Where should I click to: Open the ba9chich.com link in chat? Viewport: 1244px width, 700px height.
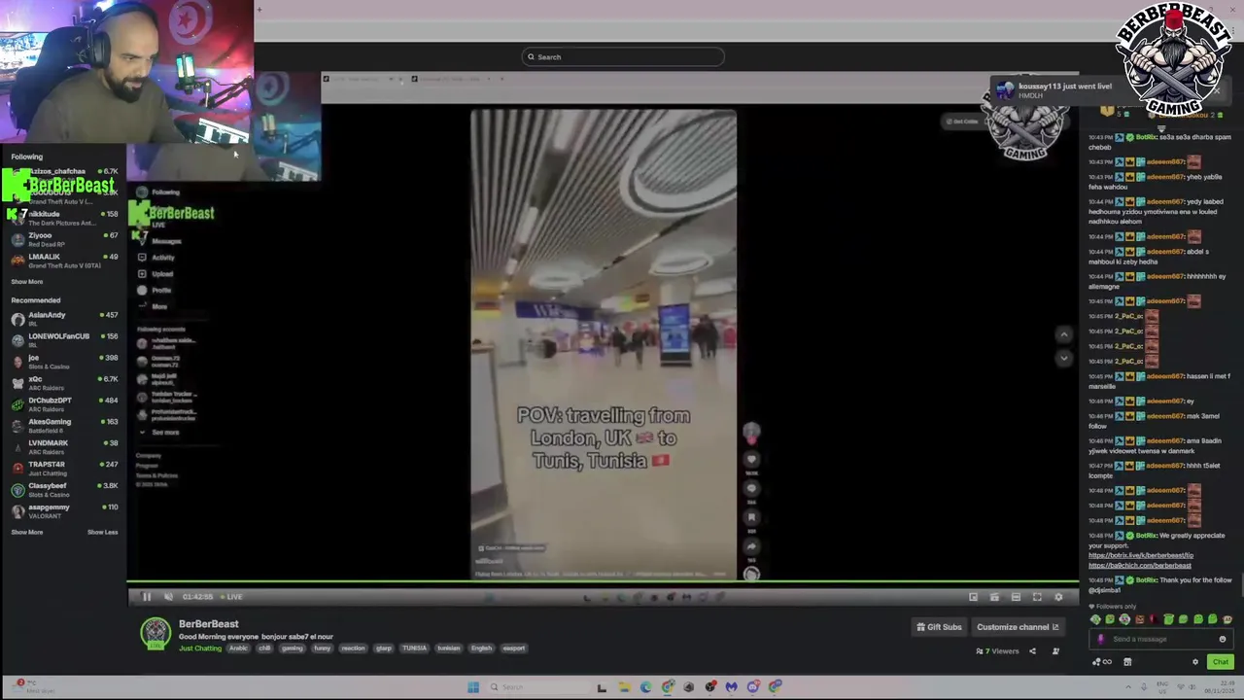coord(1140,566)
